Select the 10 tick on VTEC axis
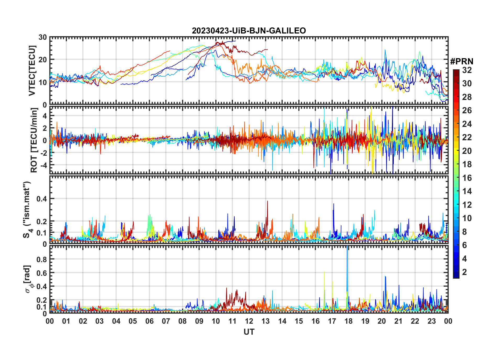 coord(43,82)
